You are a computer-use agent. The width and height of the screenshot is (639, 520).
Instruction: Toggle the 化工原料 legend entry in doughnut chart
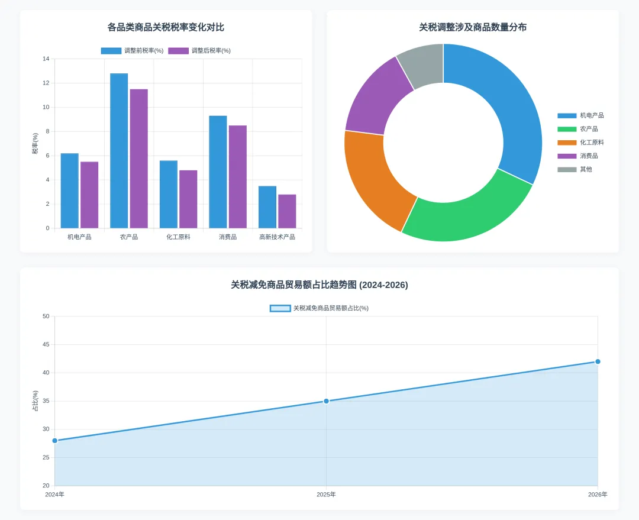pyautogui.click(x=580, y=142)
